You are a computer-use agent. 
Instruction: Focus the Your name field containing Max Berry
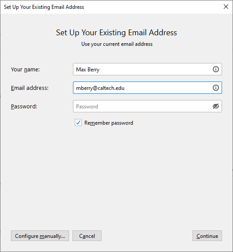[147, 69]
